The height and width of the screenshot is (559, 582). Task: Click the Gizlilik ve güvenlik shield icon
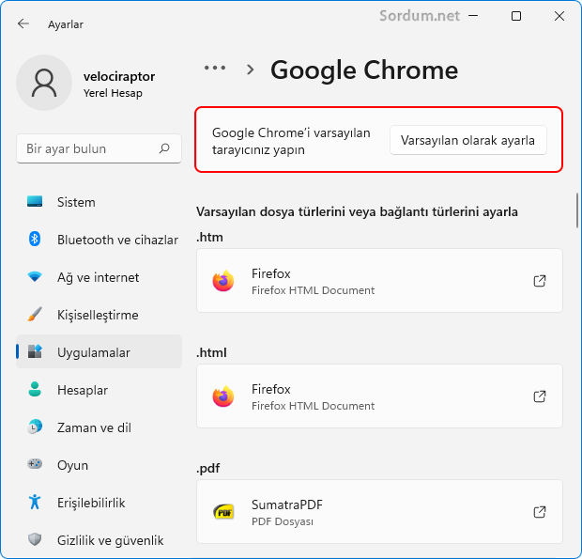pos(35,539)
